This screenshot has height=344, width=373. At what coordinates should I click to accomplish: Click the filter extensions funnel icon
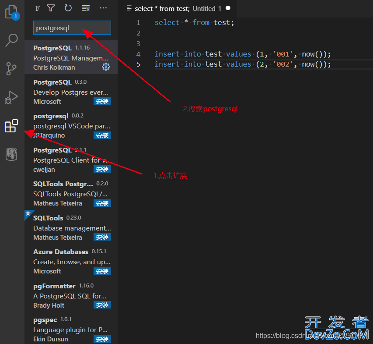(x=51, y=8)
